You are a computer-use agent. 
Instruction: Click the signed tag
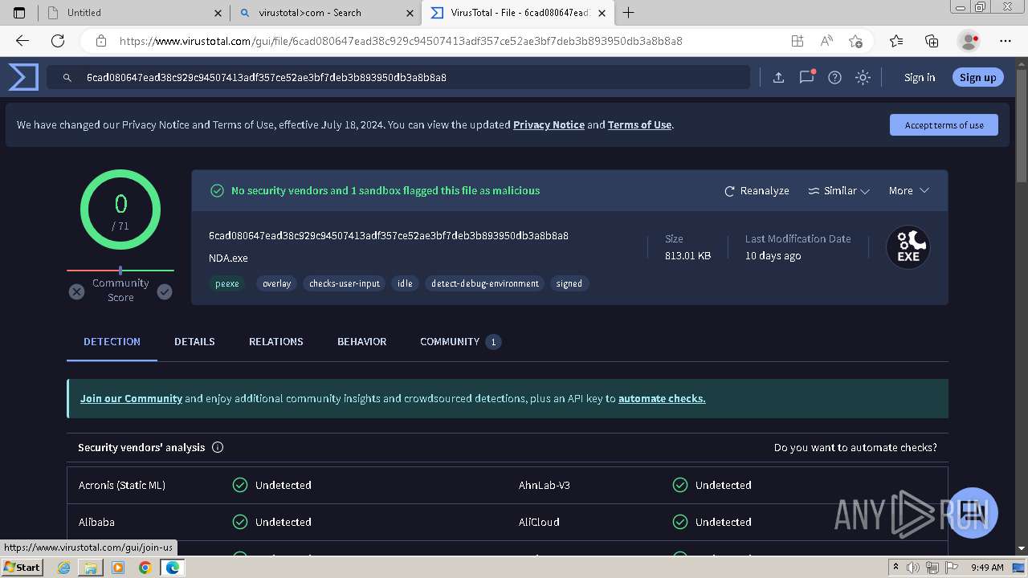pos(569,283)
